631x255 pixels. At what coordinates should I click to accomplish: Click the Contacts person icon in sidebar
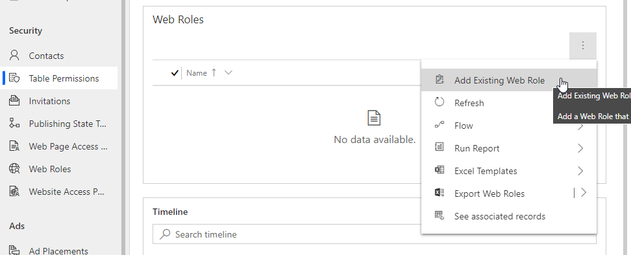[14, 55]
